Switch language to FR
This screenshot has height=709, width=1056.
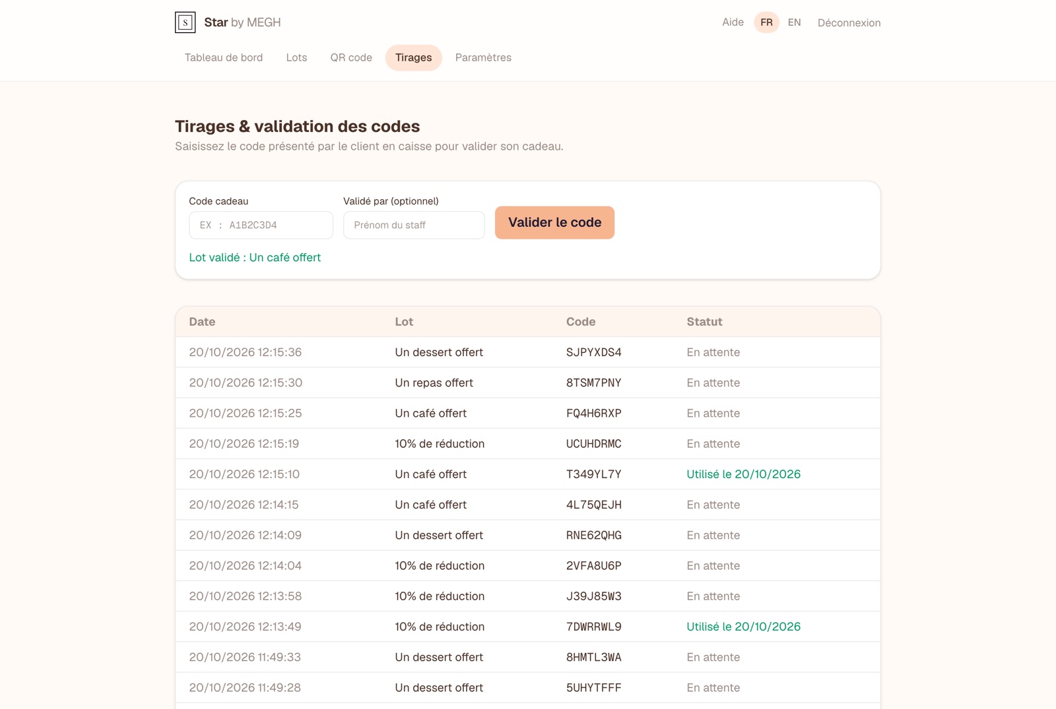click(766, 22)
